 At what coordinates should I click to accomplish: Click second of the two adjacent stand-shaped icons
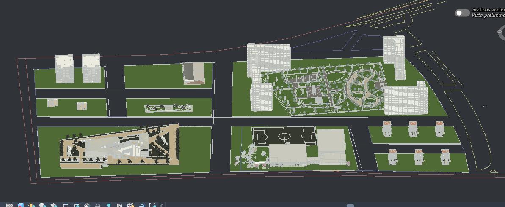(76, 205)
